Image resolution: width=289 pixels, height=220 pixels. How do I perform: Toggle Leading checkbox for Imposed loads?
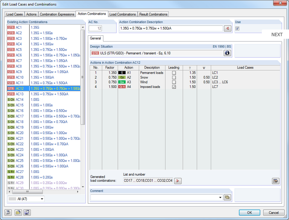(174, 87)
